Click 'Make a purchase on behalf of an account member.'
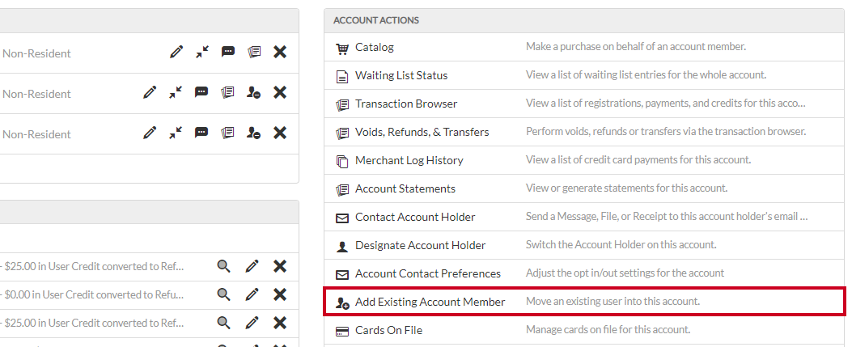 [x=636, y=47]
